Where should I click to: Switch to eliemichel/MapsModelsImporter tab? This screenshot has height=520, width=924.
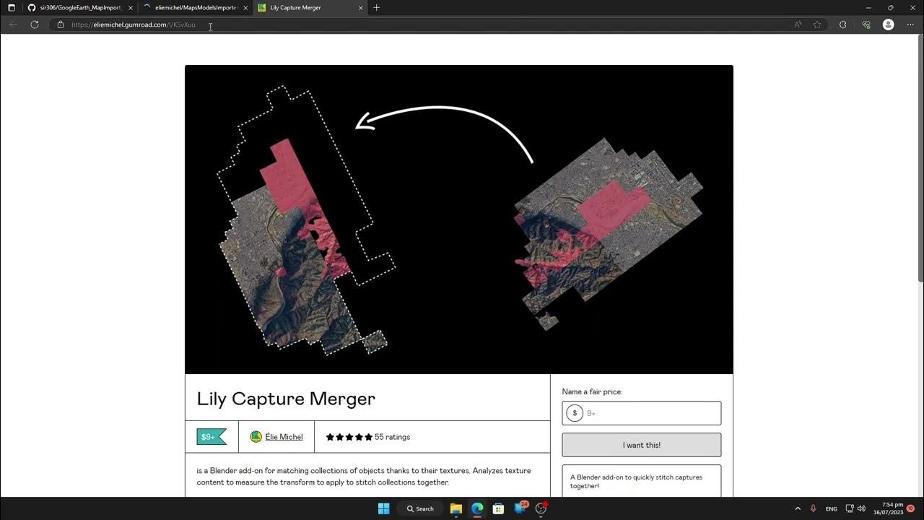coord(195,7)
